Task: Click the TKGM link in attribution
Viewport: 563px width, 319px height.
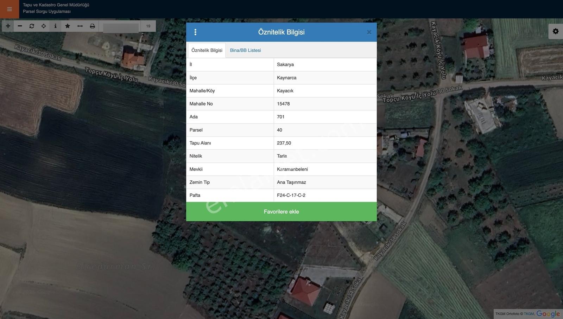Action: (529, 314)
